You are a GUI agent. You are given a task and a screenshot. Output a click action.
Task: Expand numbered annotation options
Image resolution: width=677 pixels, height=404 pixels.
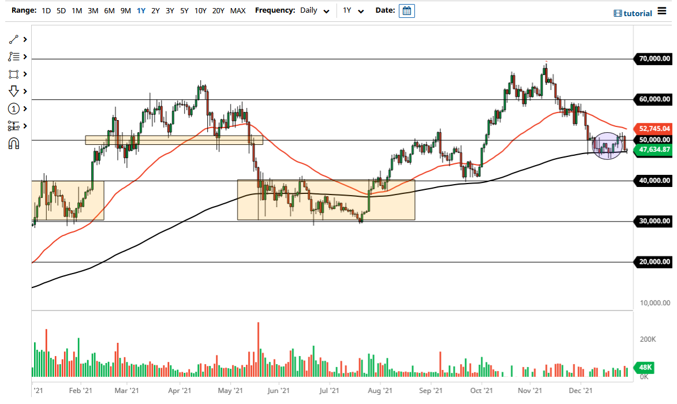[x=25, y=109]
